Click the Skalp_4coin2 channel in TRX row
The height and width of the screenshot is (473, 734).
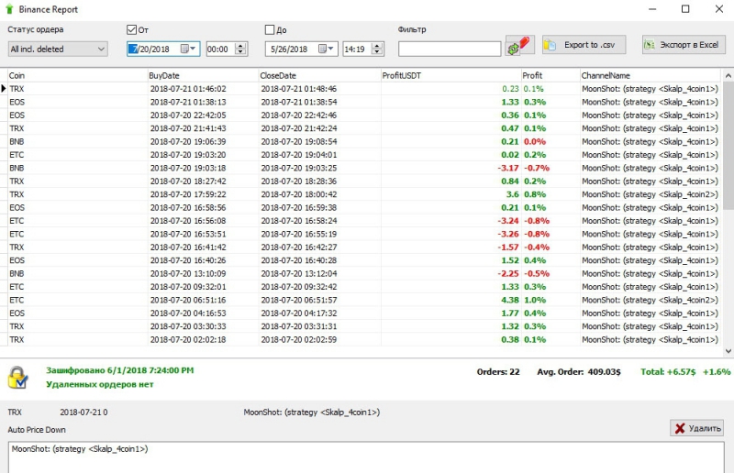pos(650,194)
